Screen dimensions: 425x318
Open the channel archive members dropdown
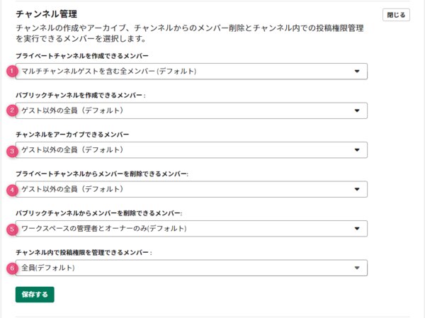click(191, 150)
